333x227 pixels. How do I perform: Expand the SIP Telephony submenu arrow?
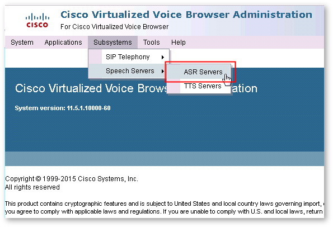click(163, 57)
